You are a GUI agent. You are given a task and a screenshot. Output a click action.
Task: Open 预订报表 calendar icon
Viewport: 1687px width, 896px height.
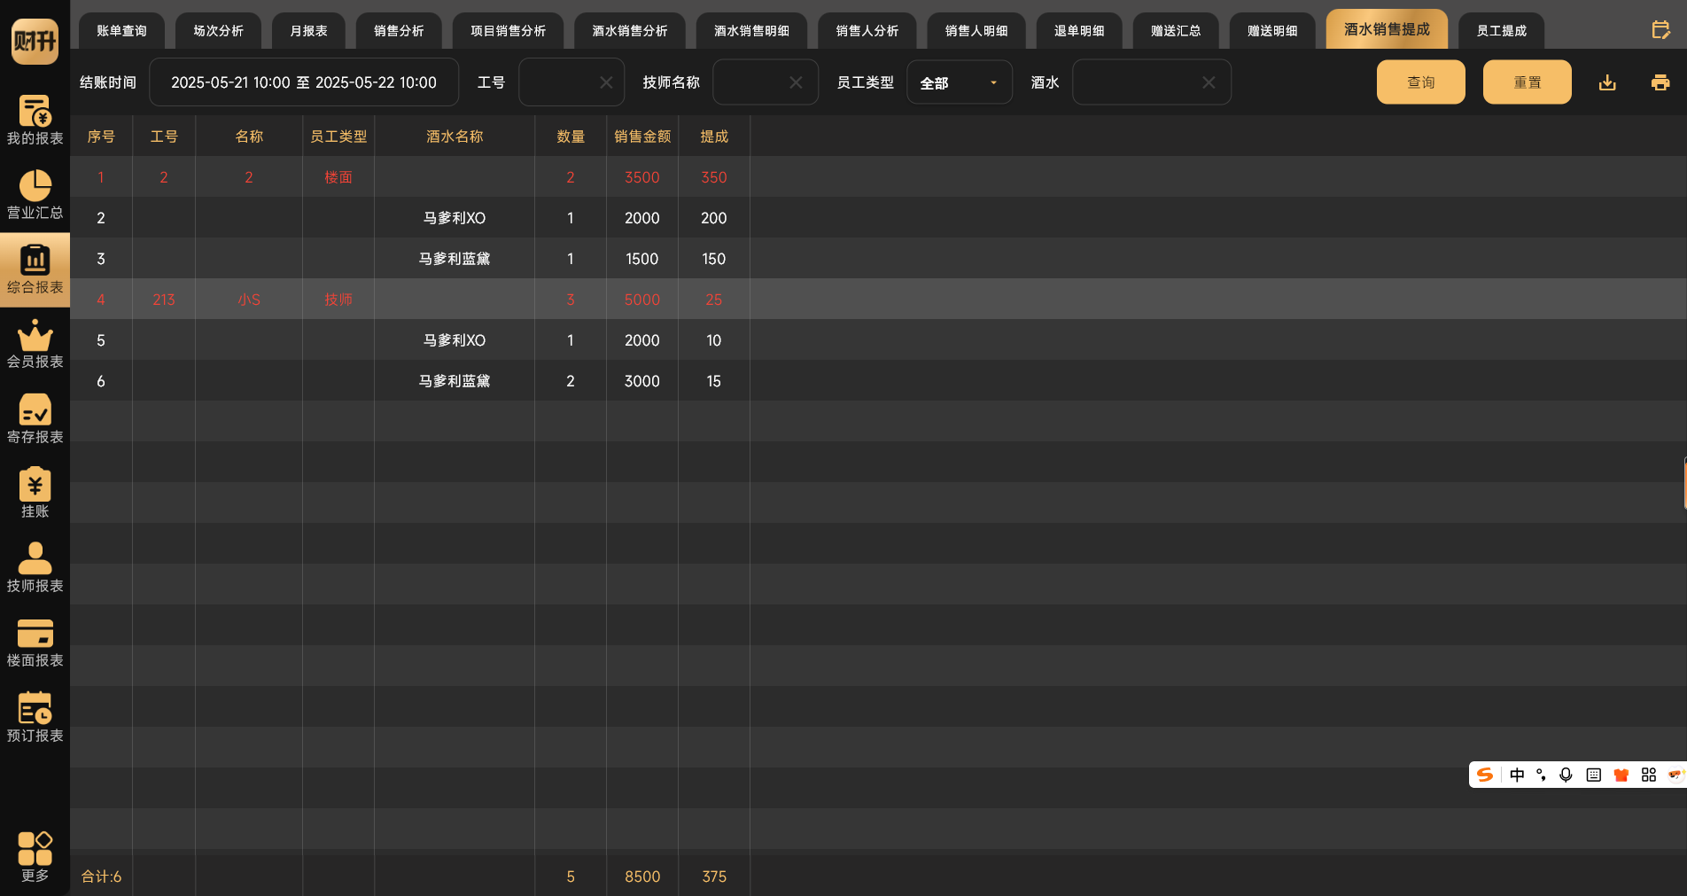click(35, 717)
